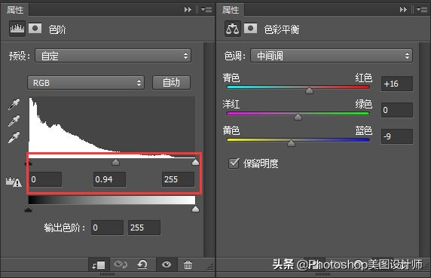The image size is (431, 278).
Task: Open the 色调 tone dropdown showing 中间调
Action: point(332,56)
